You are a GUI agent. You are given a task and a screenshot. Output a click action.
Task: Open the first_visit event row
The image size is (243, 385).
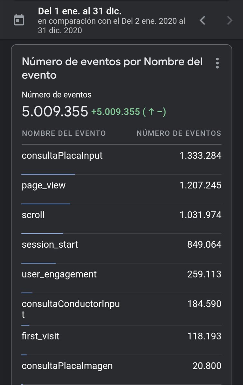(x=122, y=340)
